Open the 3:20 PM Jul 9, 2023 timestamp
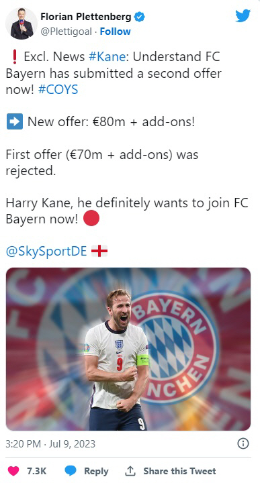Image resolution: width=260 pixels, height=483 pixels. [50, 444]
